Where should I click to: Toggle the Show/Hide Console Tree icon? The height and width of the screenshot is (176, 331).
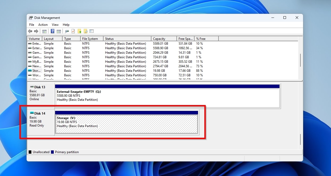[44, 31]
